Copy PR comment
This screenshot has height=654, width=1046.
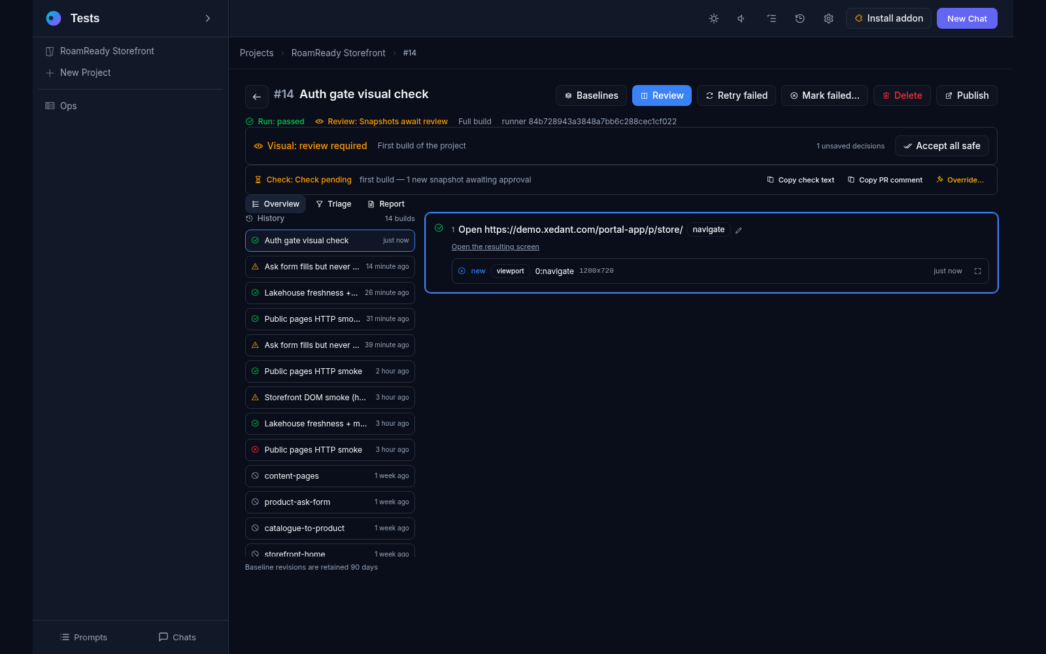(x=885, y=180)
